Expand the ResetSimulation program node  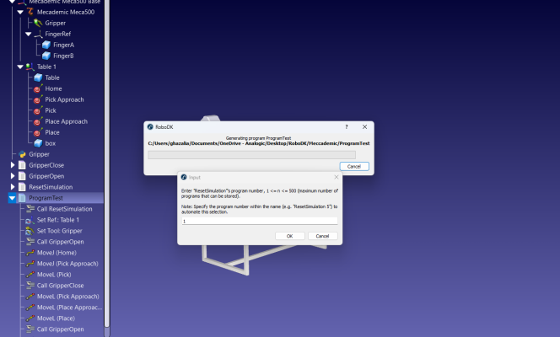point(13,187)
